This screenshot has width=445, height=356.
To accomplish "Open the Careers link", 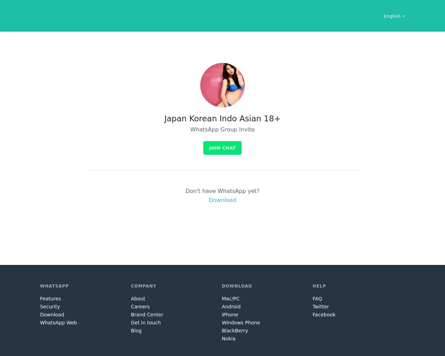I will tap(140, 307).
